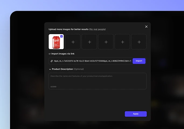Open the "No real people" underlined hint
This screenshot has width=184, height=129.
click(98, 29)
